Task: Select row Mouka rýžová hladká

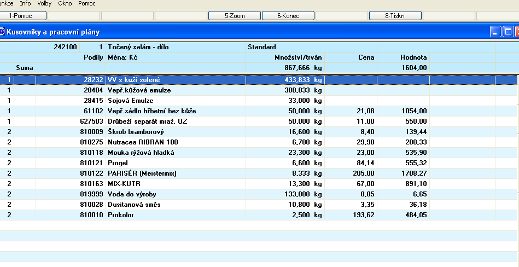Action: [x=258, y=153]
